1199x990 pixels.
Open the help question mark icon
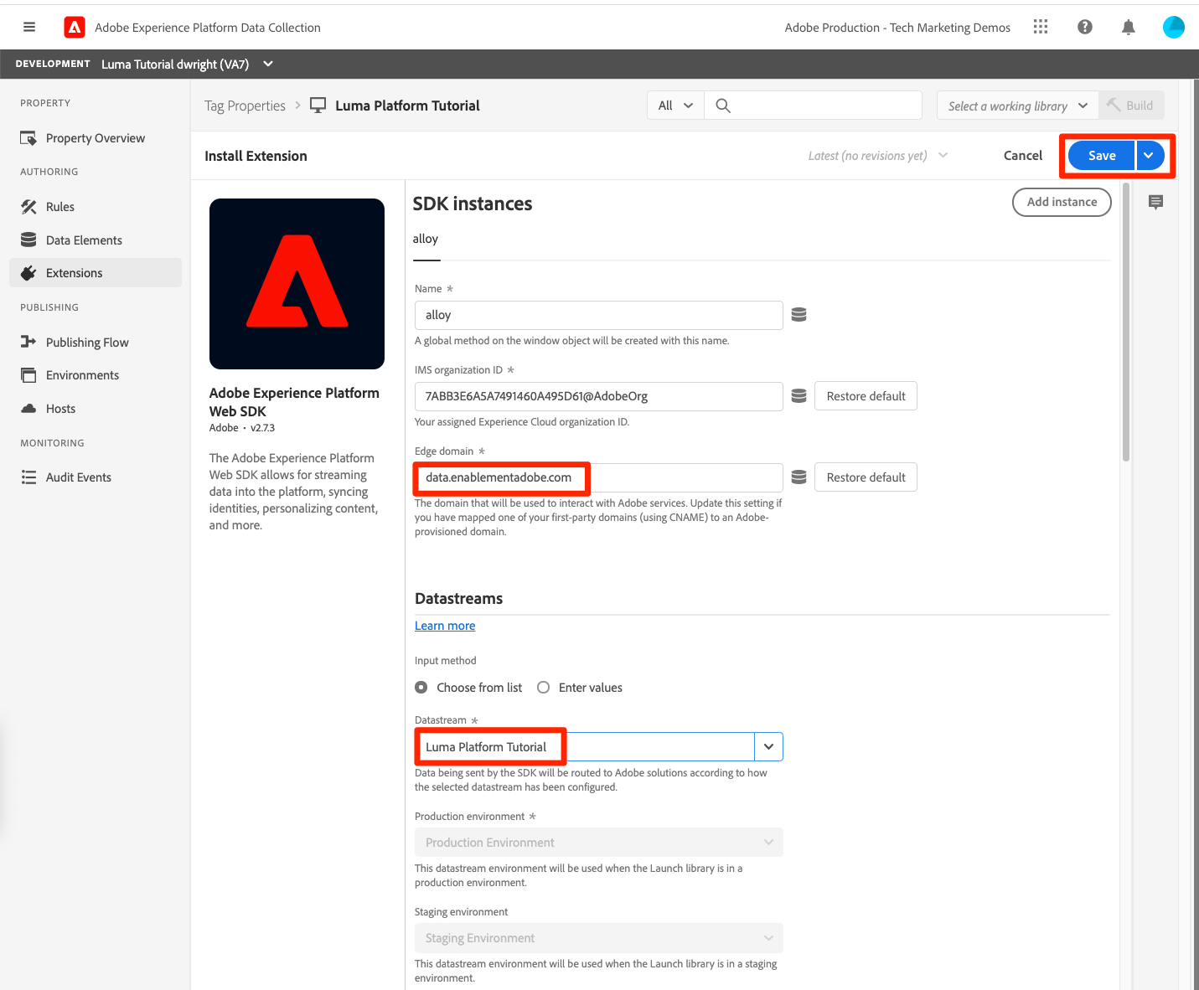tap(1085, 27)
